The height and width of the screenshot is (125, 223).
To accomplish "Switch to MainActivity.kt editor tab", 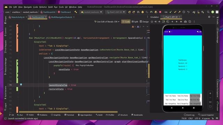I will pyautogui.click(x=18, y=17).
